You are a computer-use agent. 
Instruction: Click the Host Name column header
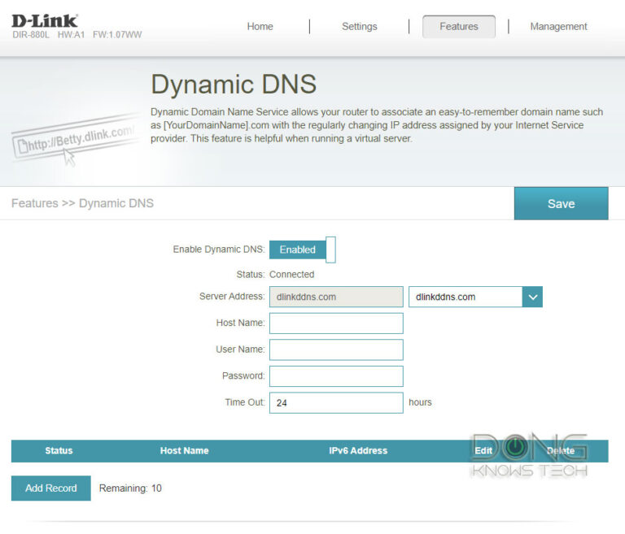[184, 451]
